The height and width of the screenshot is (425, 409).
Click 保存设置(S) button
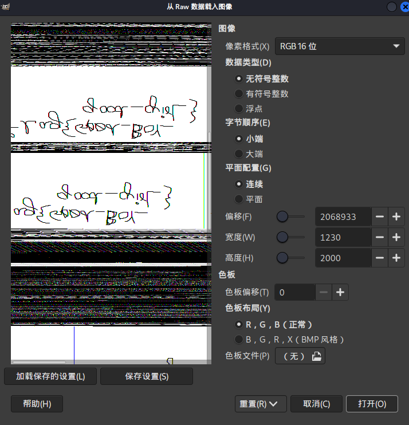pos(147,376)
